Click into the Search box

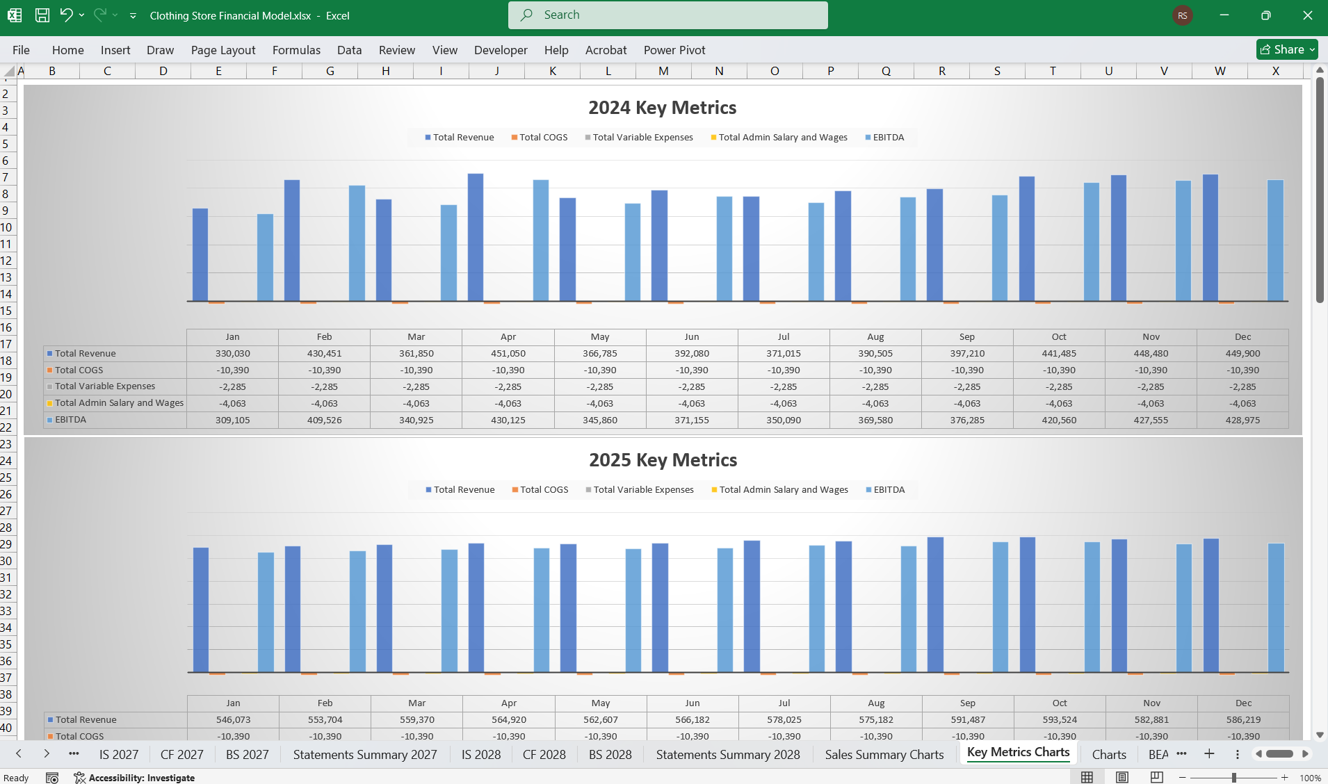coord(667,15)
